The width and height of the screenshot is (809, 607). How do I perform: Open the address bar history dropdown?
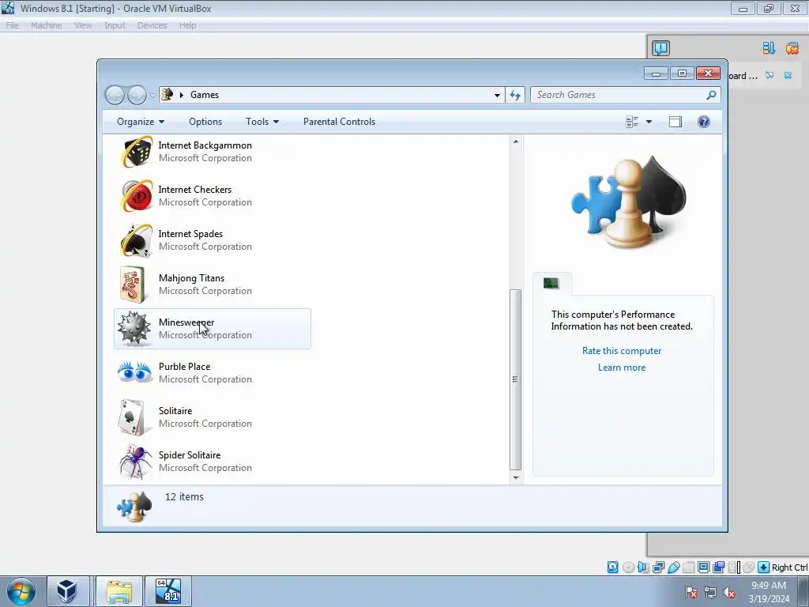[497, 95]
